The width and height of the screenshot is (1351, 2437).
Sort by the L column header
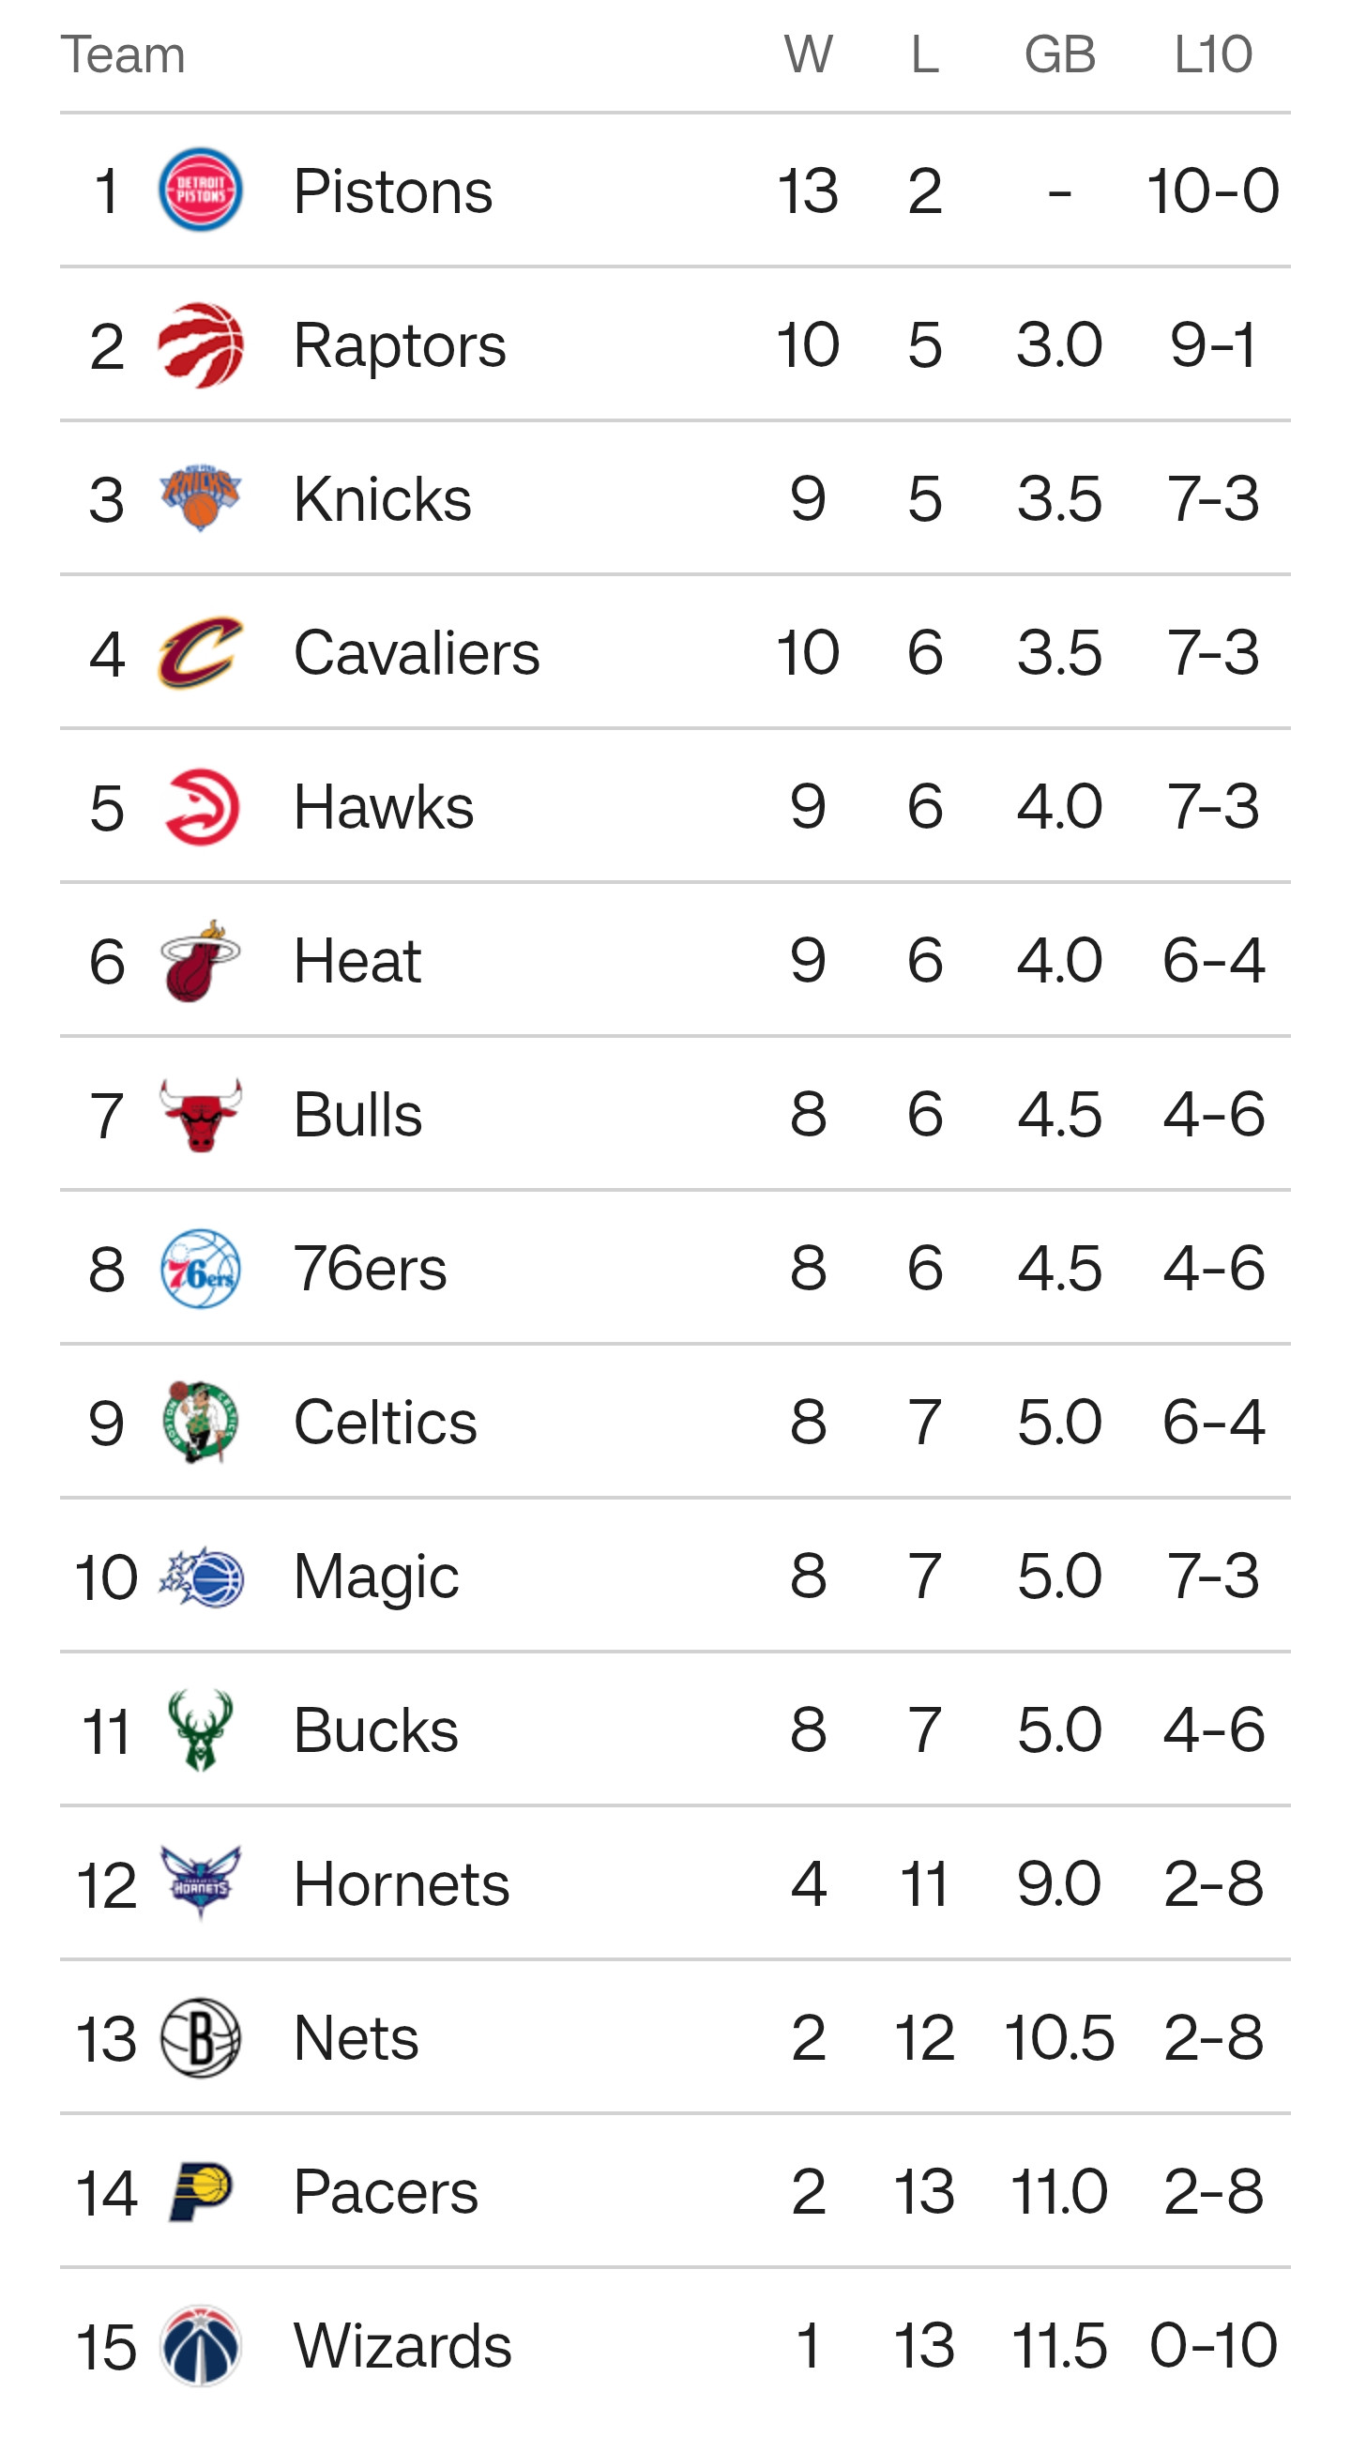click(924, 53)
